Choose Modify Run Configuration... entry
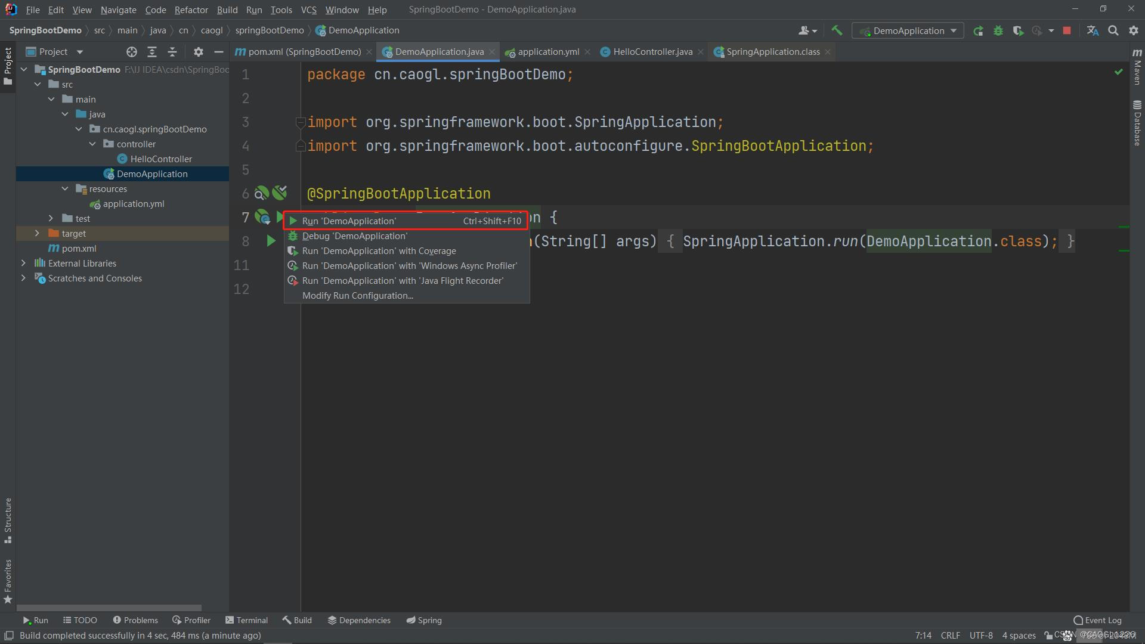The width and height of the screenshot is (1145, 644). tap(406, 296)
